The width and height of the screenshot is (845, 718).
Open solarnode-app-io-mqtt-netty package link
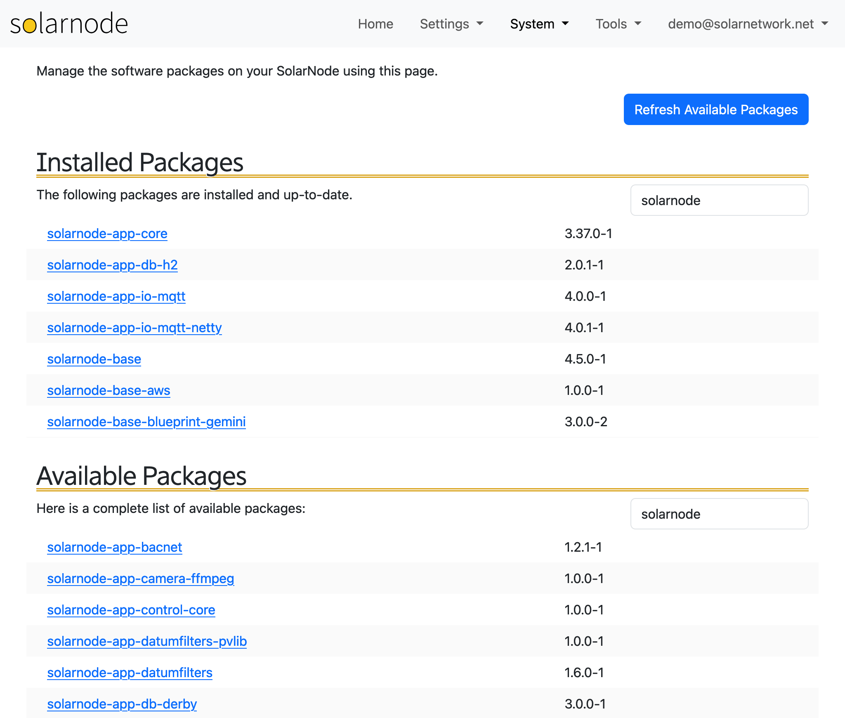(x=135, y=328)
